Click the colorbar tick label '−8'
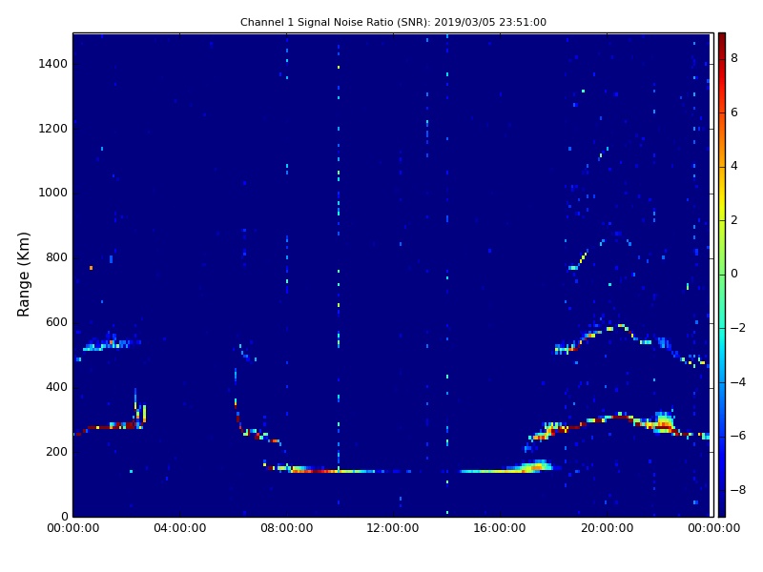Screen dimensions: 763x572 coord(738,490)
